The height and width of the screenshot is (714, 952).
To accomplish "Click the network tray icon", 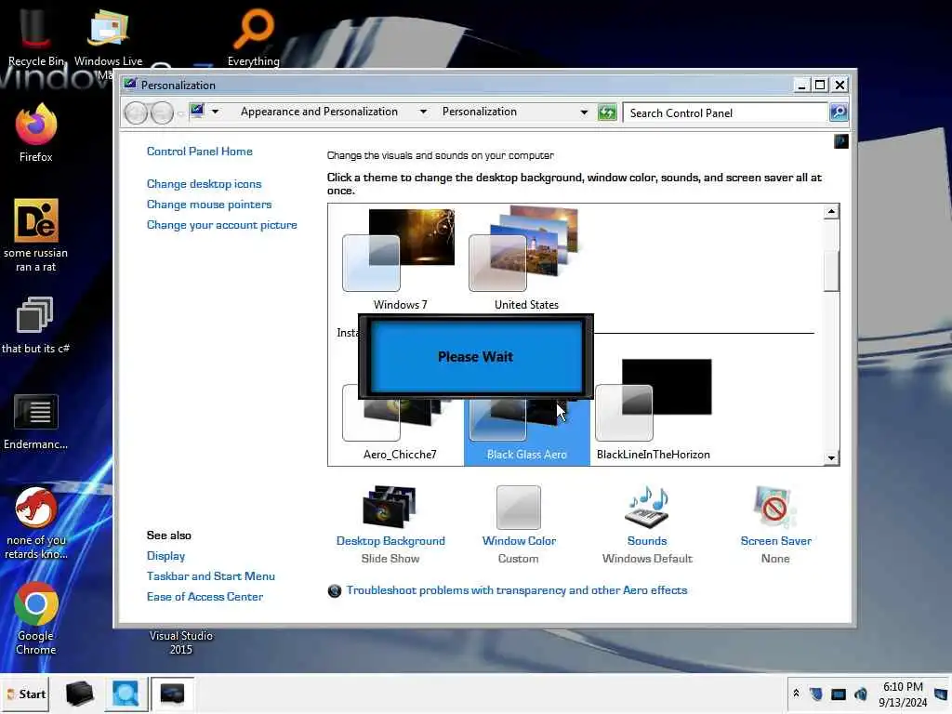I will click(x=839, y=694).
